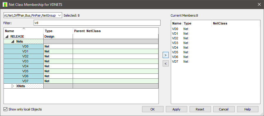Close the Net Class Membership dialog
This screenshot has width=264, height=116.
tap(259, 5)
